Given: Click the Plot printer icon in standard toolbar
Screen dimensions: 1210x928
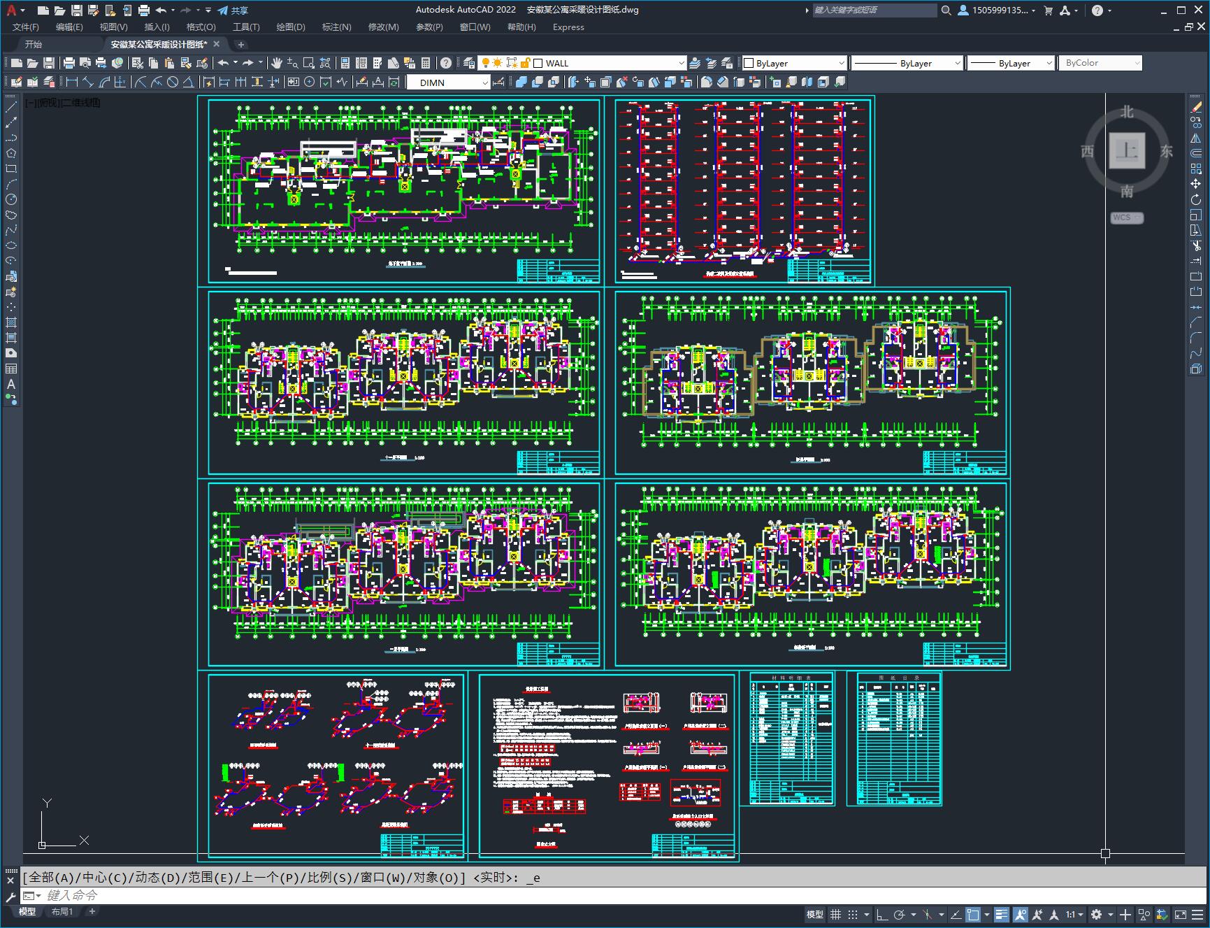Looking at the screenshot, I should 69,63.
